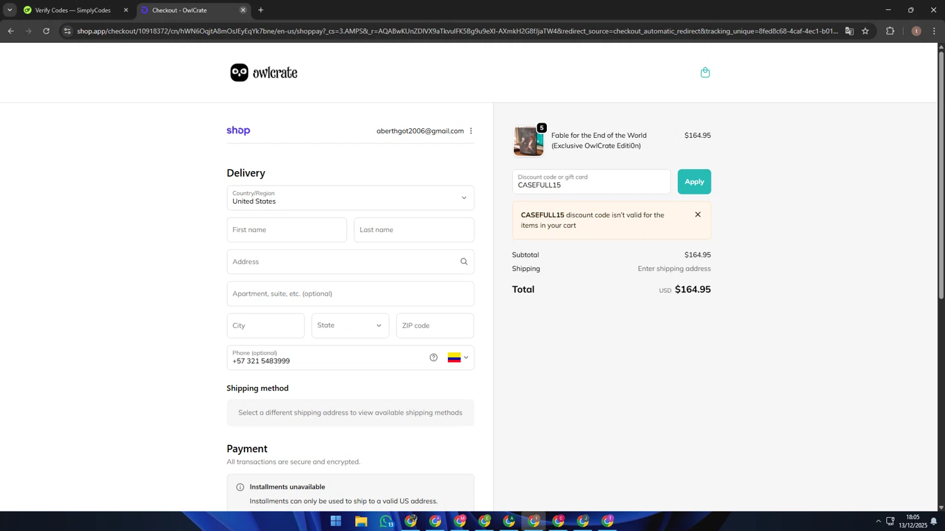The image size is (945, 531).
Task: Click the City field
Action: [265, 325]
